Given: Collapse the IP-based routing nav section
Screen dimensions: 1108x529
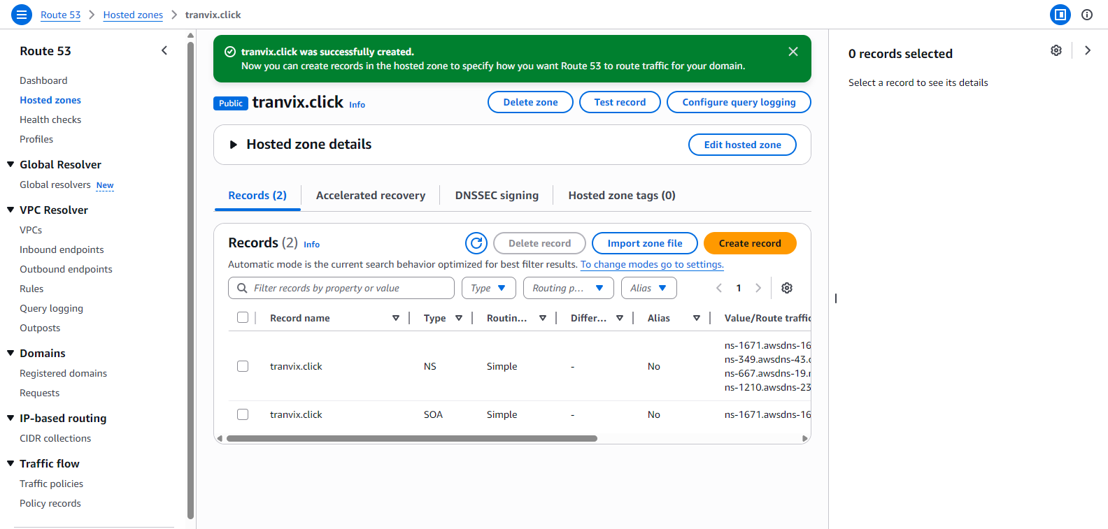Looking at the screenshot, I should tap(10, 418).
